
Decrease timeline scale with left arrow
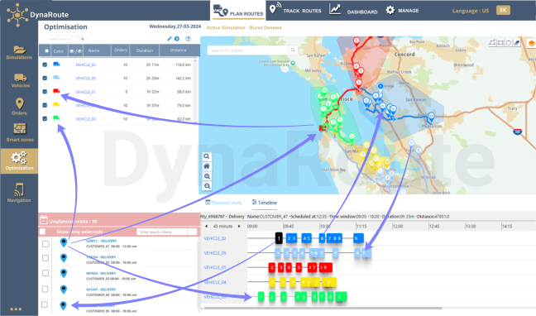pos(206,226)
